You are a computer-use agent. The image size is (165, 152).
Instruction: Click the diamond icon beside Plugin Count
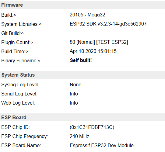(32, 43)
